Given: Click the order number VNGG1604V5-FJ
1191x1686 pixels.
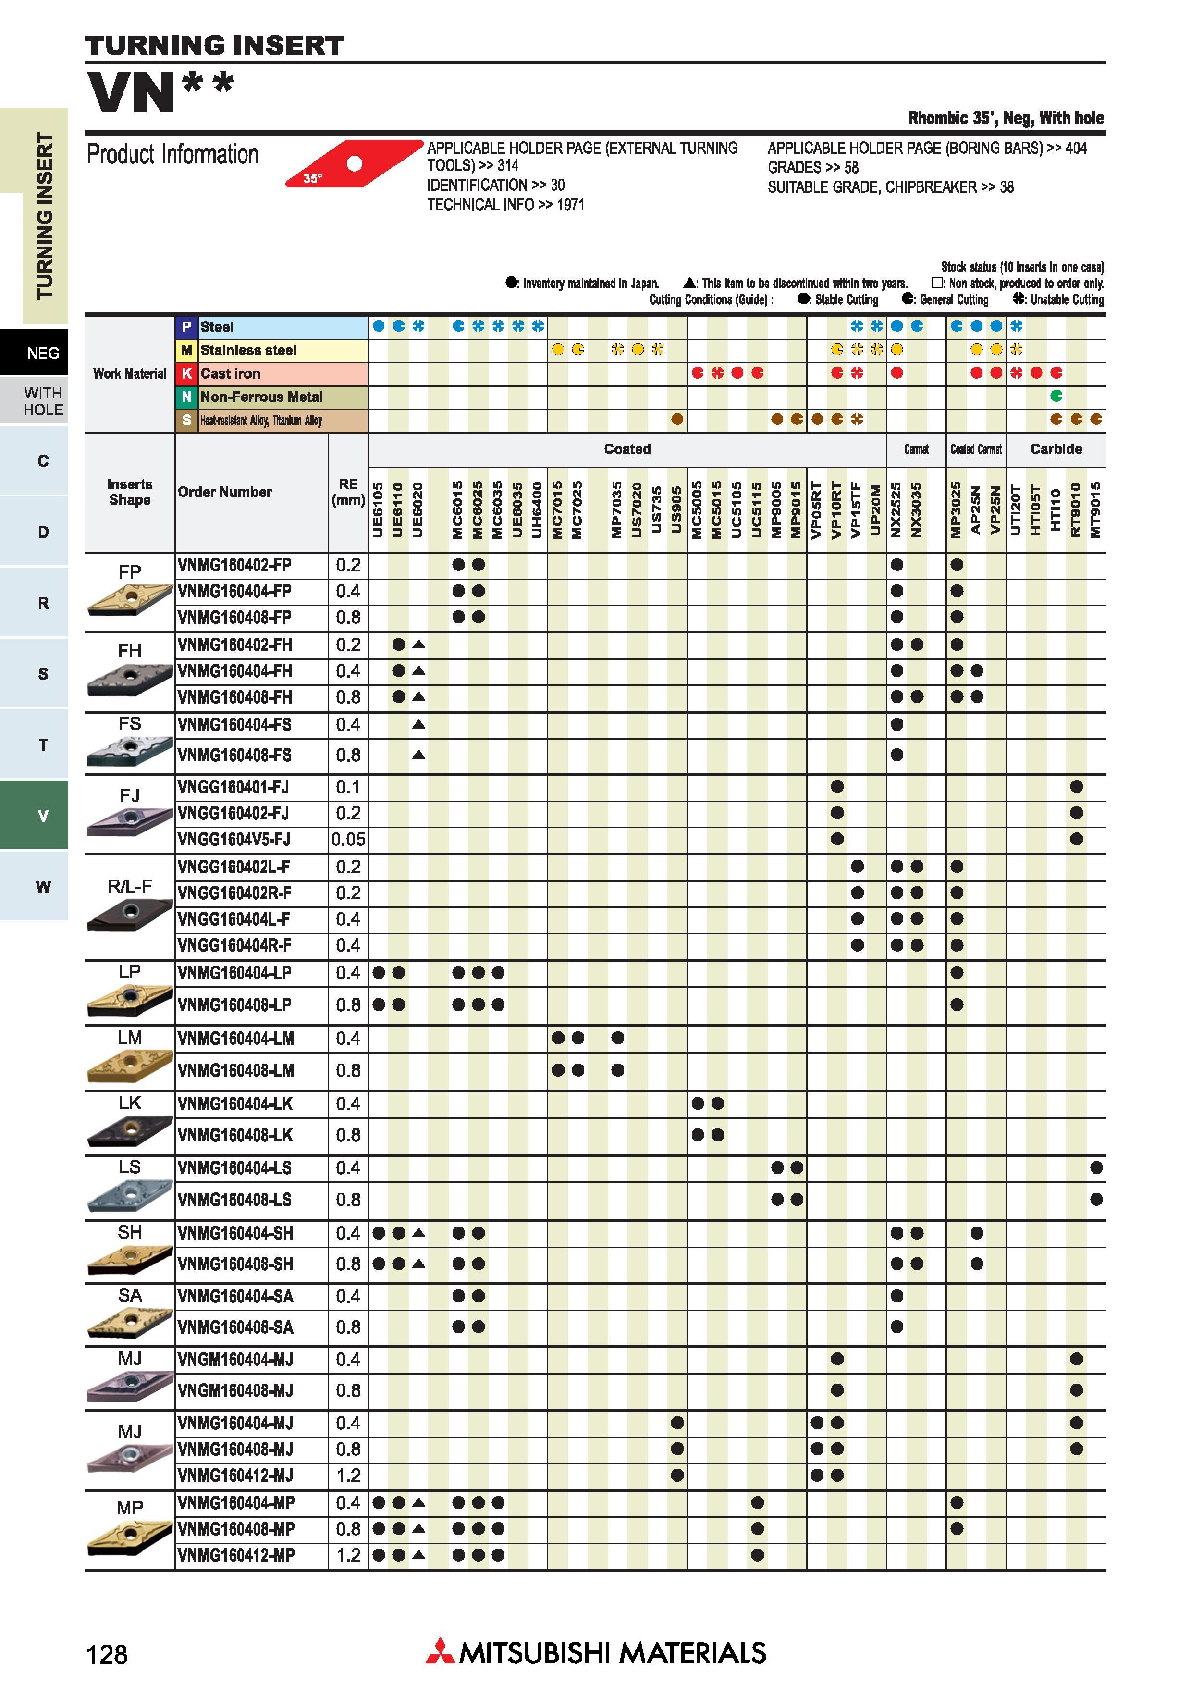Looking at the screenshot, I should coord(234,839).
